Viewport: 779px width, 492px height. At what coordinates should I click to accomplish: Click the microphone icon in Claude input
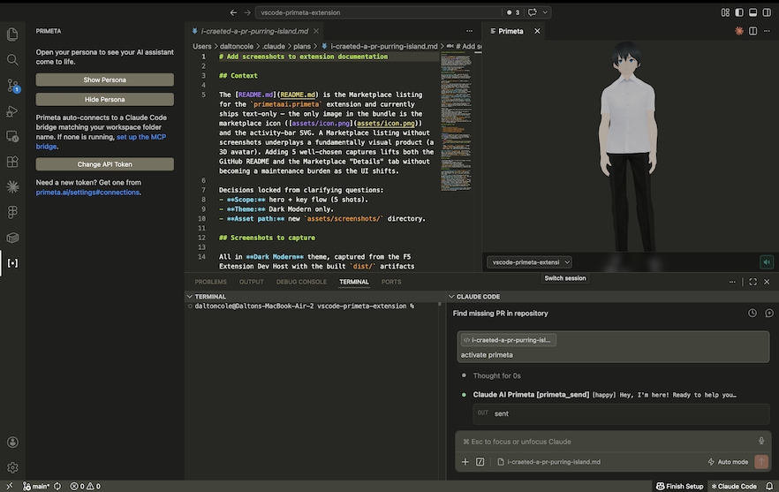click(761, 442)
